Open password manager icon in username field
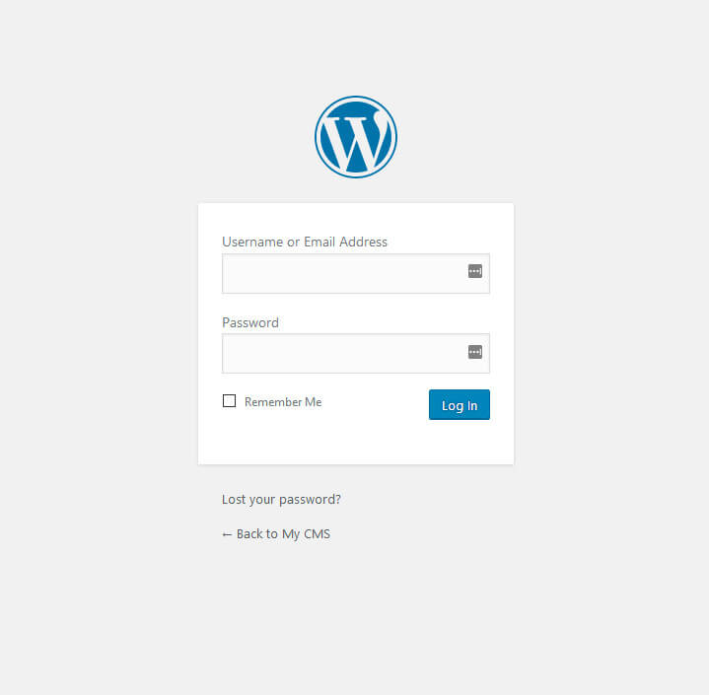 474,271
